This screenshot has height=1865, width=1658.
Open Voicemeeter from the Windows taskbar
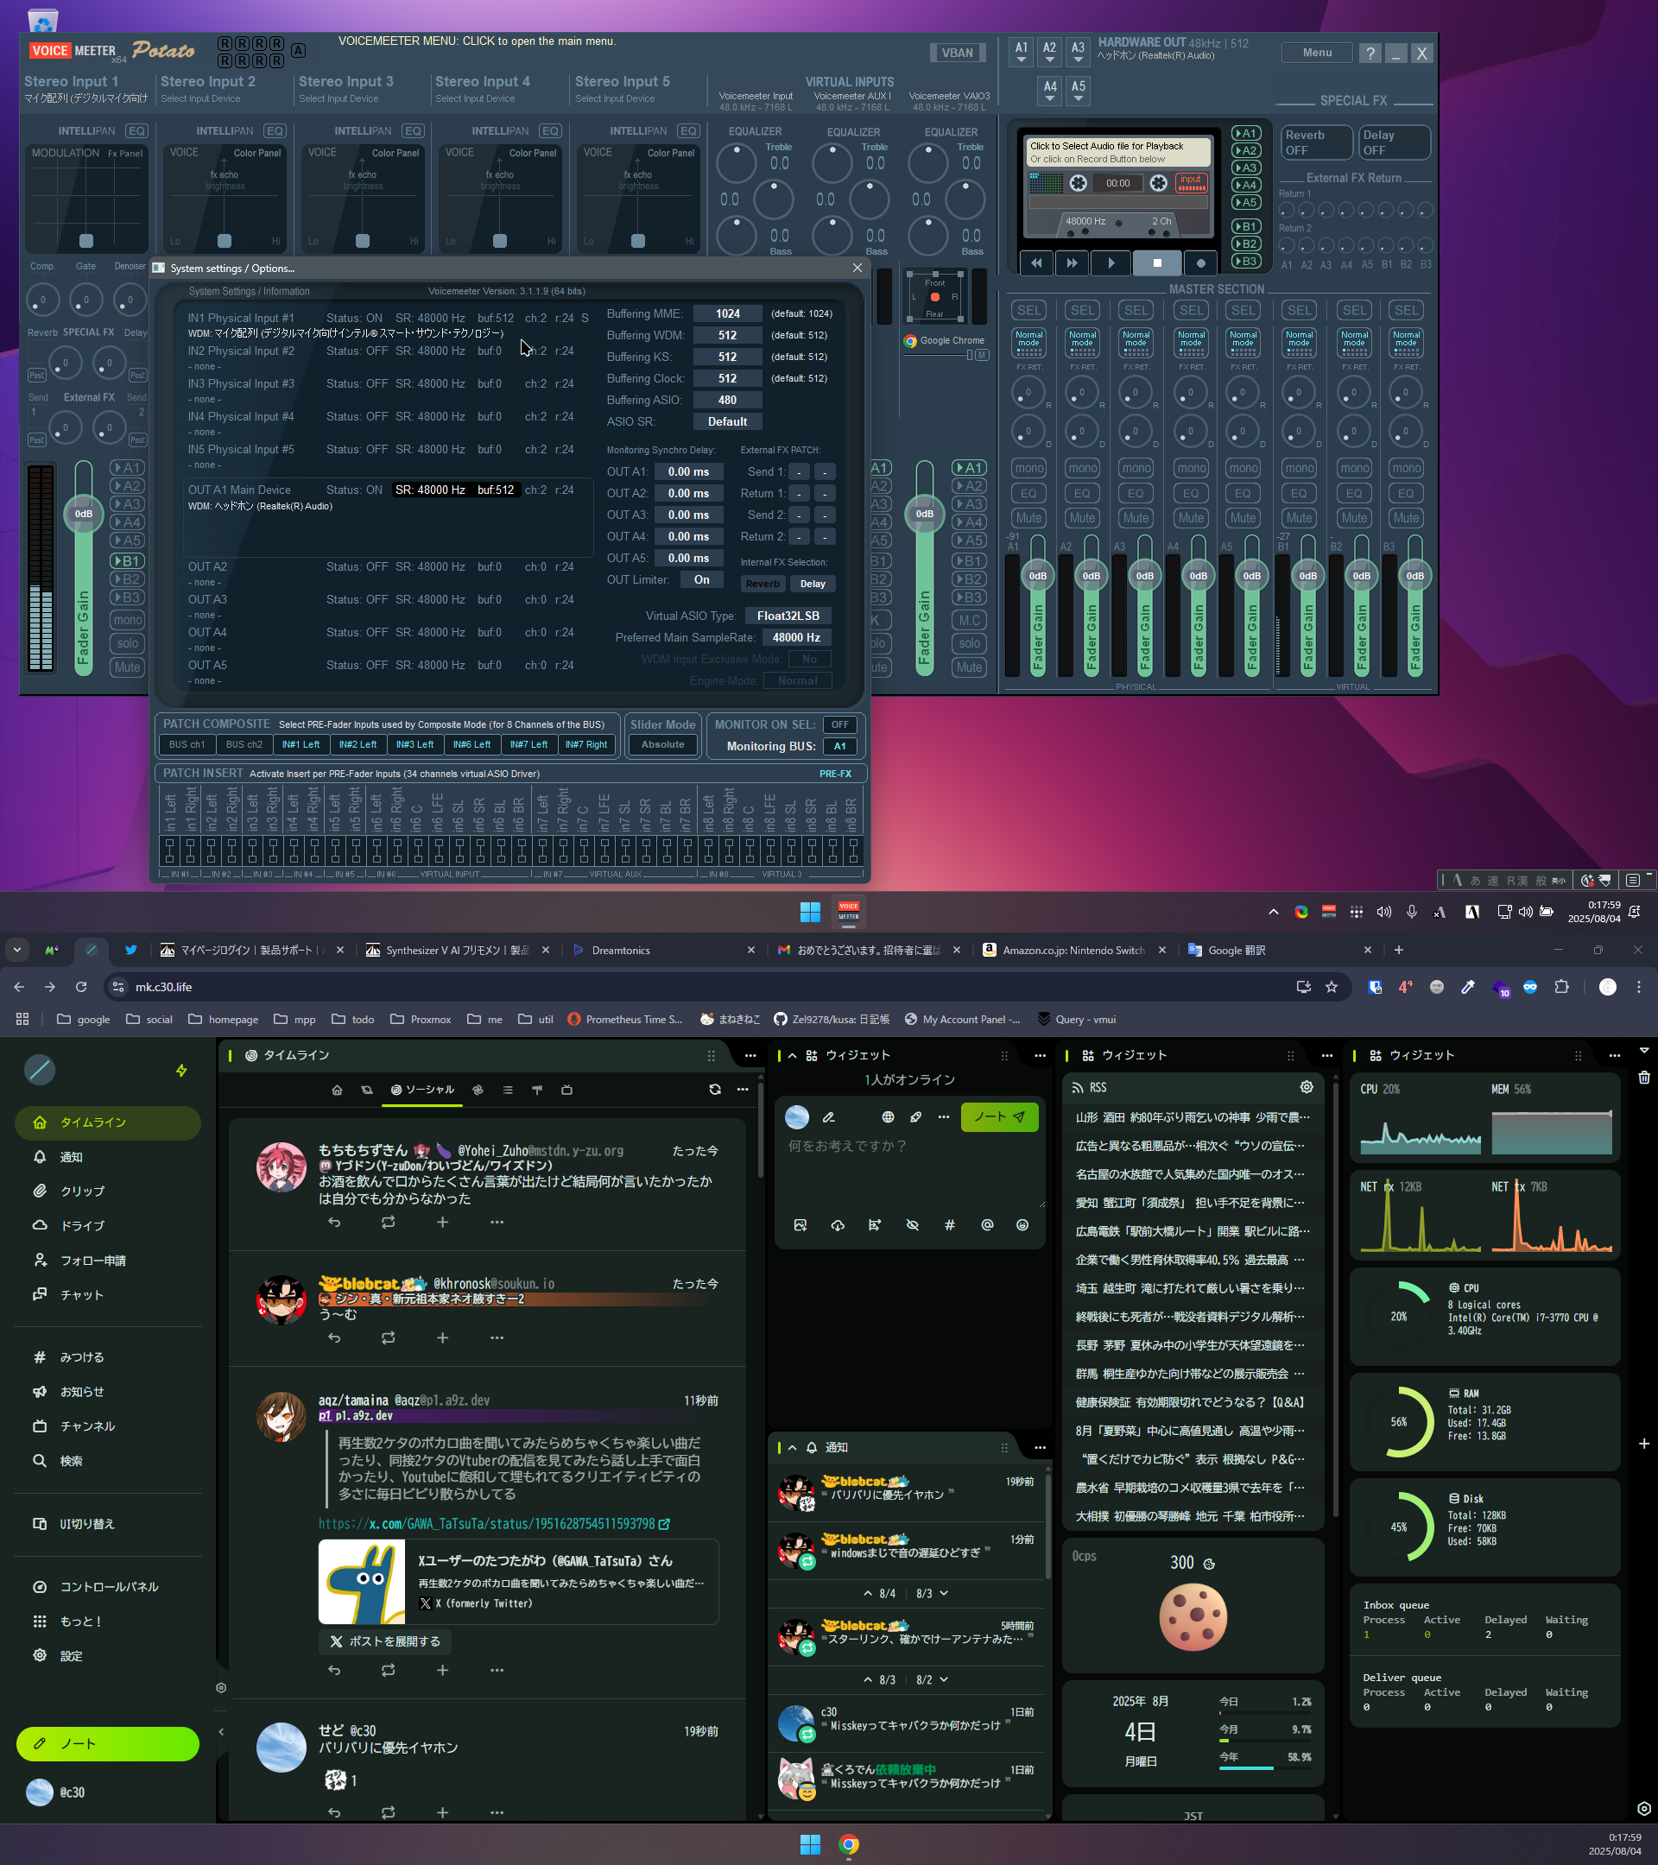click(x=849, y=912)
